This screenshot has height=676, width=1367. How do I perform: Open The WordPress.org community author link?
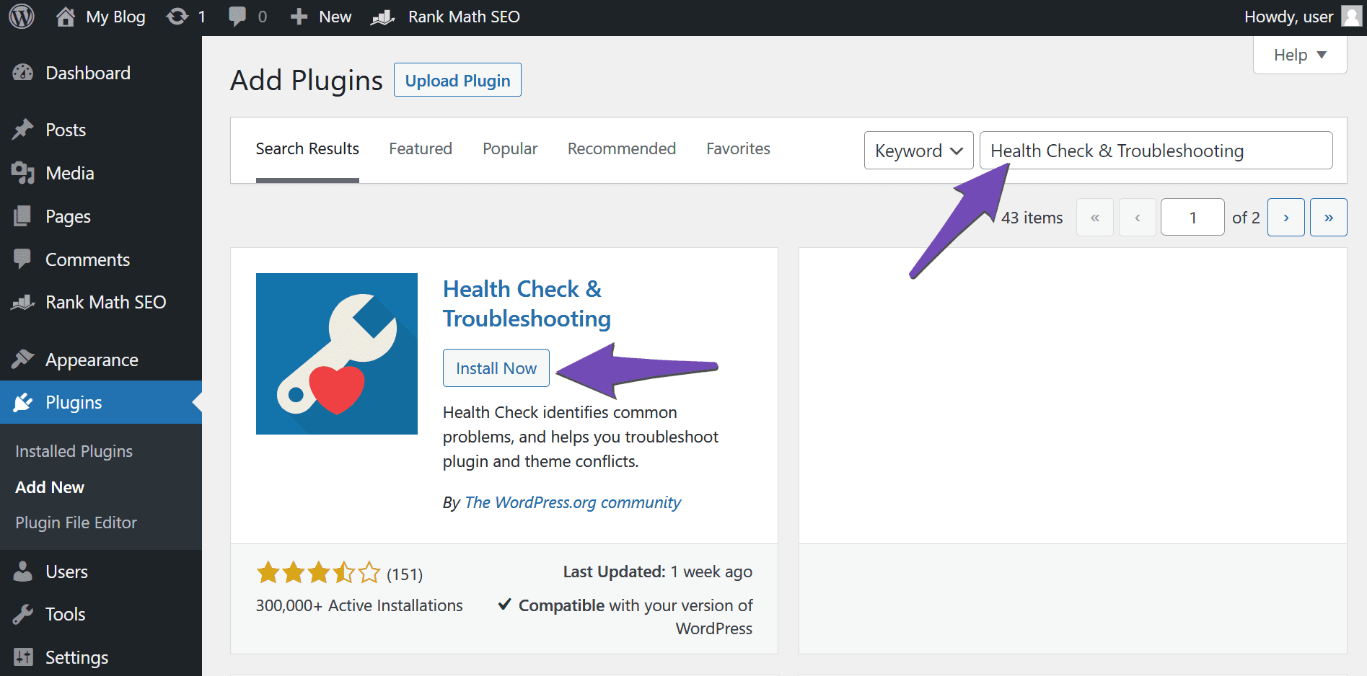[573, 502]
